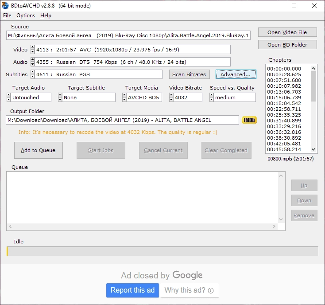Click the Queue list down scroll arrow
Image resolution: width=325 pixels, height=305 pixels.
281,219
